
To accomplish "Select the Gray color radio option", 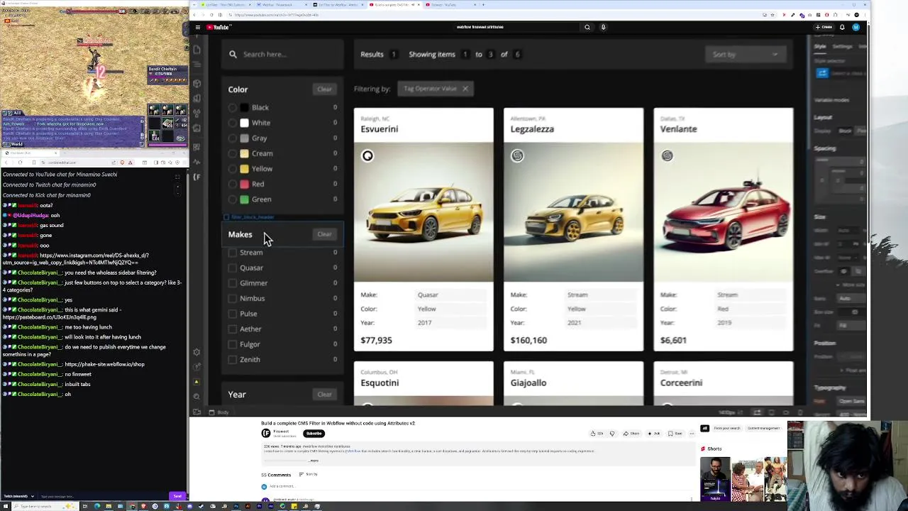I will [233, 138].
